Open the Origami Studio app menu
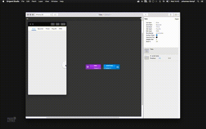This screenshot has width=206, height=129. (x=13, y=1)
